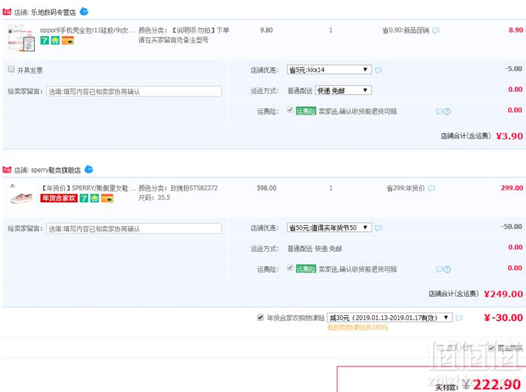Open 省50元:值得买年货节50 discount dropdown
526x392 pixels.
(x=329, y=227)
